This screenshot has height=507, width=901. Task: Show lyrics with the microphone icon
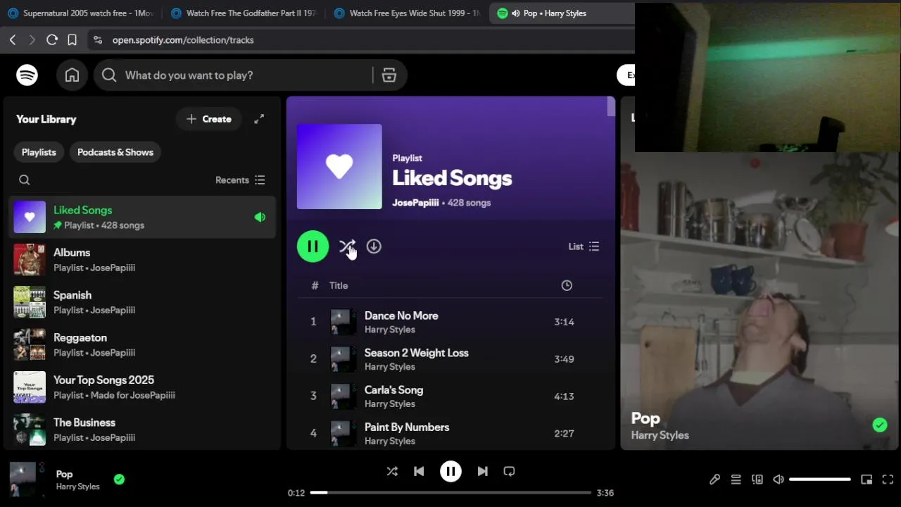[714, 480]
